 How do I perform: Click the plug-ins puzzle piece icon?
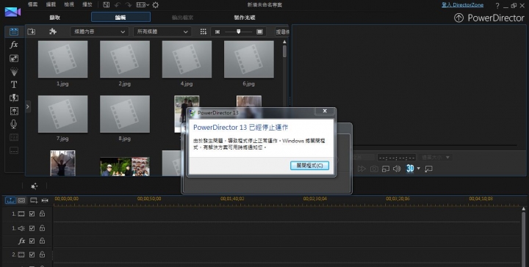53,32
